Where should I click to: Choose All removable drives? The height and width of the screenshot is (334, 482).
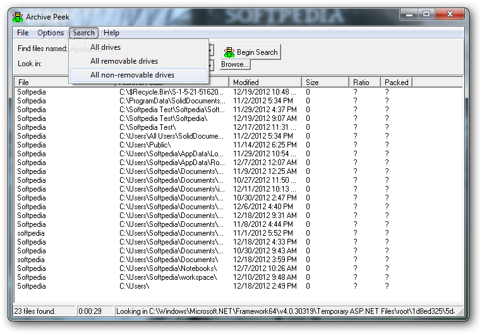tap(138, 61)
